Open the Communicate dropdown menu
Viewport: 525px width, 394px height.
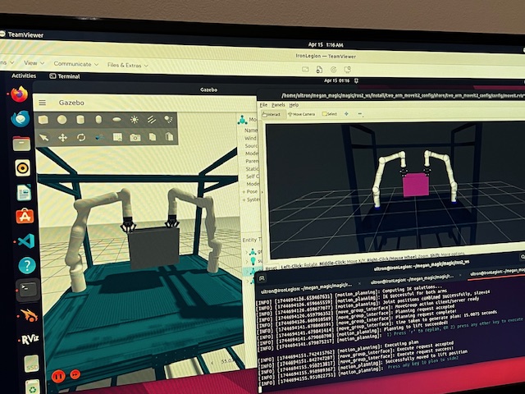click(74, 63)
